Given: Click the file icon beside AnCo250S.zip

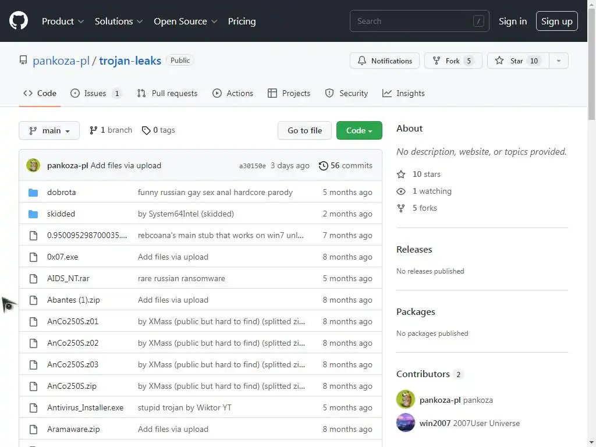Looking at the screenshot, I should (33, 386).
